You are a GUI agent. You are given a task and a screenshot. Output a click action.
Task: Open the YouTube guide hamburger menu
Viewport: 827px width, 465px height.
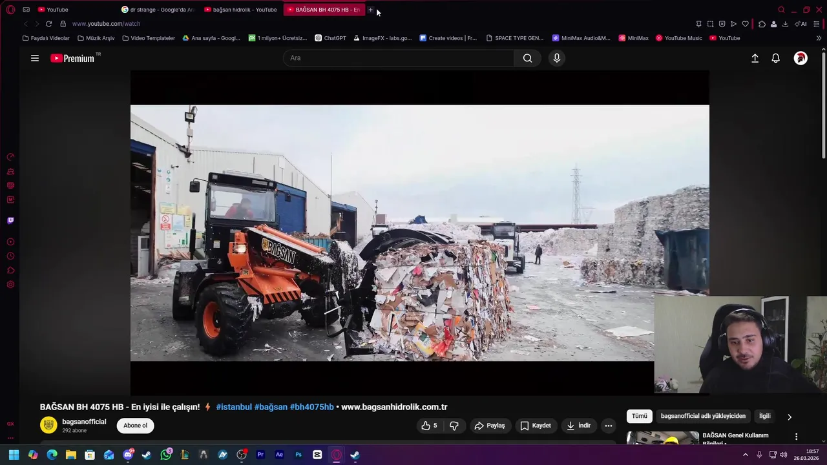[35, 58]
